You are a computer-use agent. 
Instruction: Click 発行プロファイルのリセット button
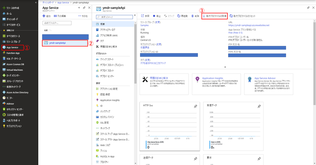(x=243, y=16)
